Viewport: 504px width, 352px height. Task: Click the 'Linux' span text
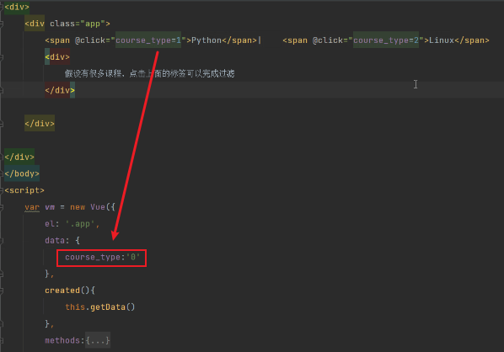point(442,40)
